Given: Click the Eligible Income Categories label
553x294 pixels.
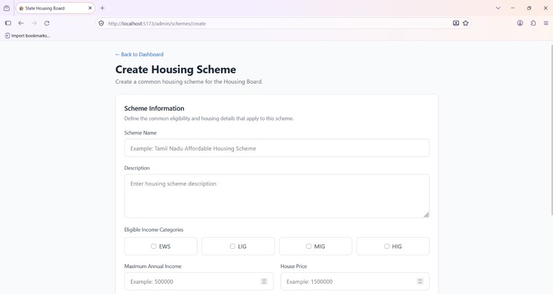Looking at the screenshot, I should pyautogui.click(x=154, y=230).
